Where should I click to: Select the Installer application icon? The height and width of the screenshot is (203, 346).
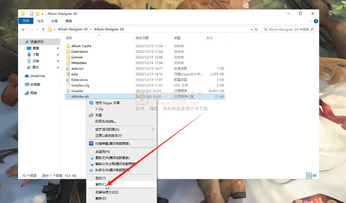(68, 91)
